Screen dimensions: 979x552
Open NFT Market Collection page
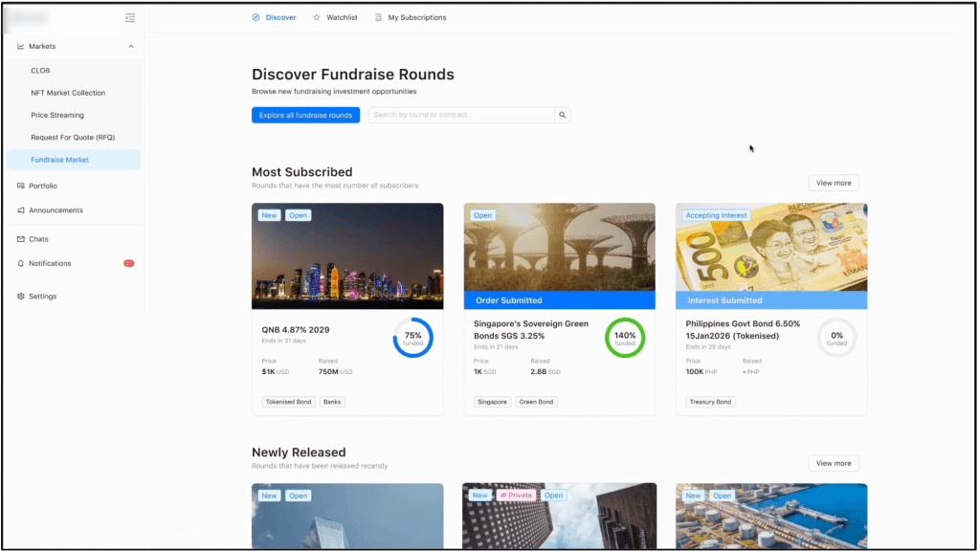pos(68,93)
